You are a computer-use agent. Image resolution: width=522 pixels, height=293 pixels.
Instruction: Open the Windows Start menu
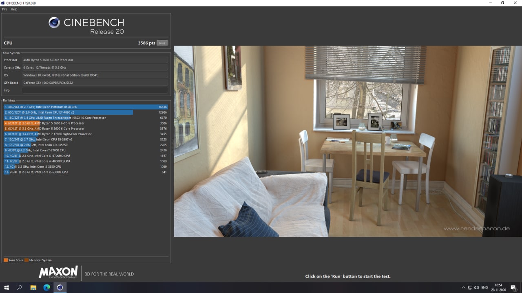7,288
